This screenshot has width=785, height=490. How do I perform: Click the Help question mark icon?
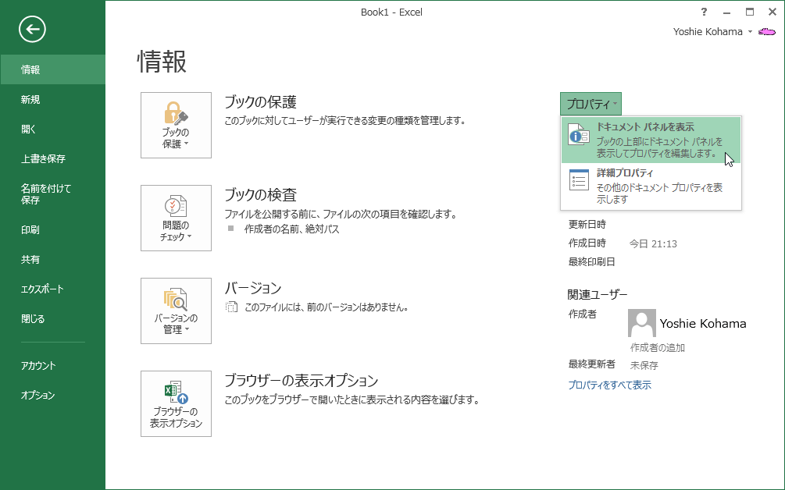704,12
